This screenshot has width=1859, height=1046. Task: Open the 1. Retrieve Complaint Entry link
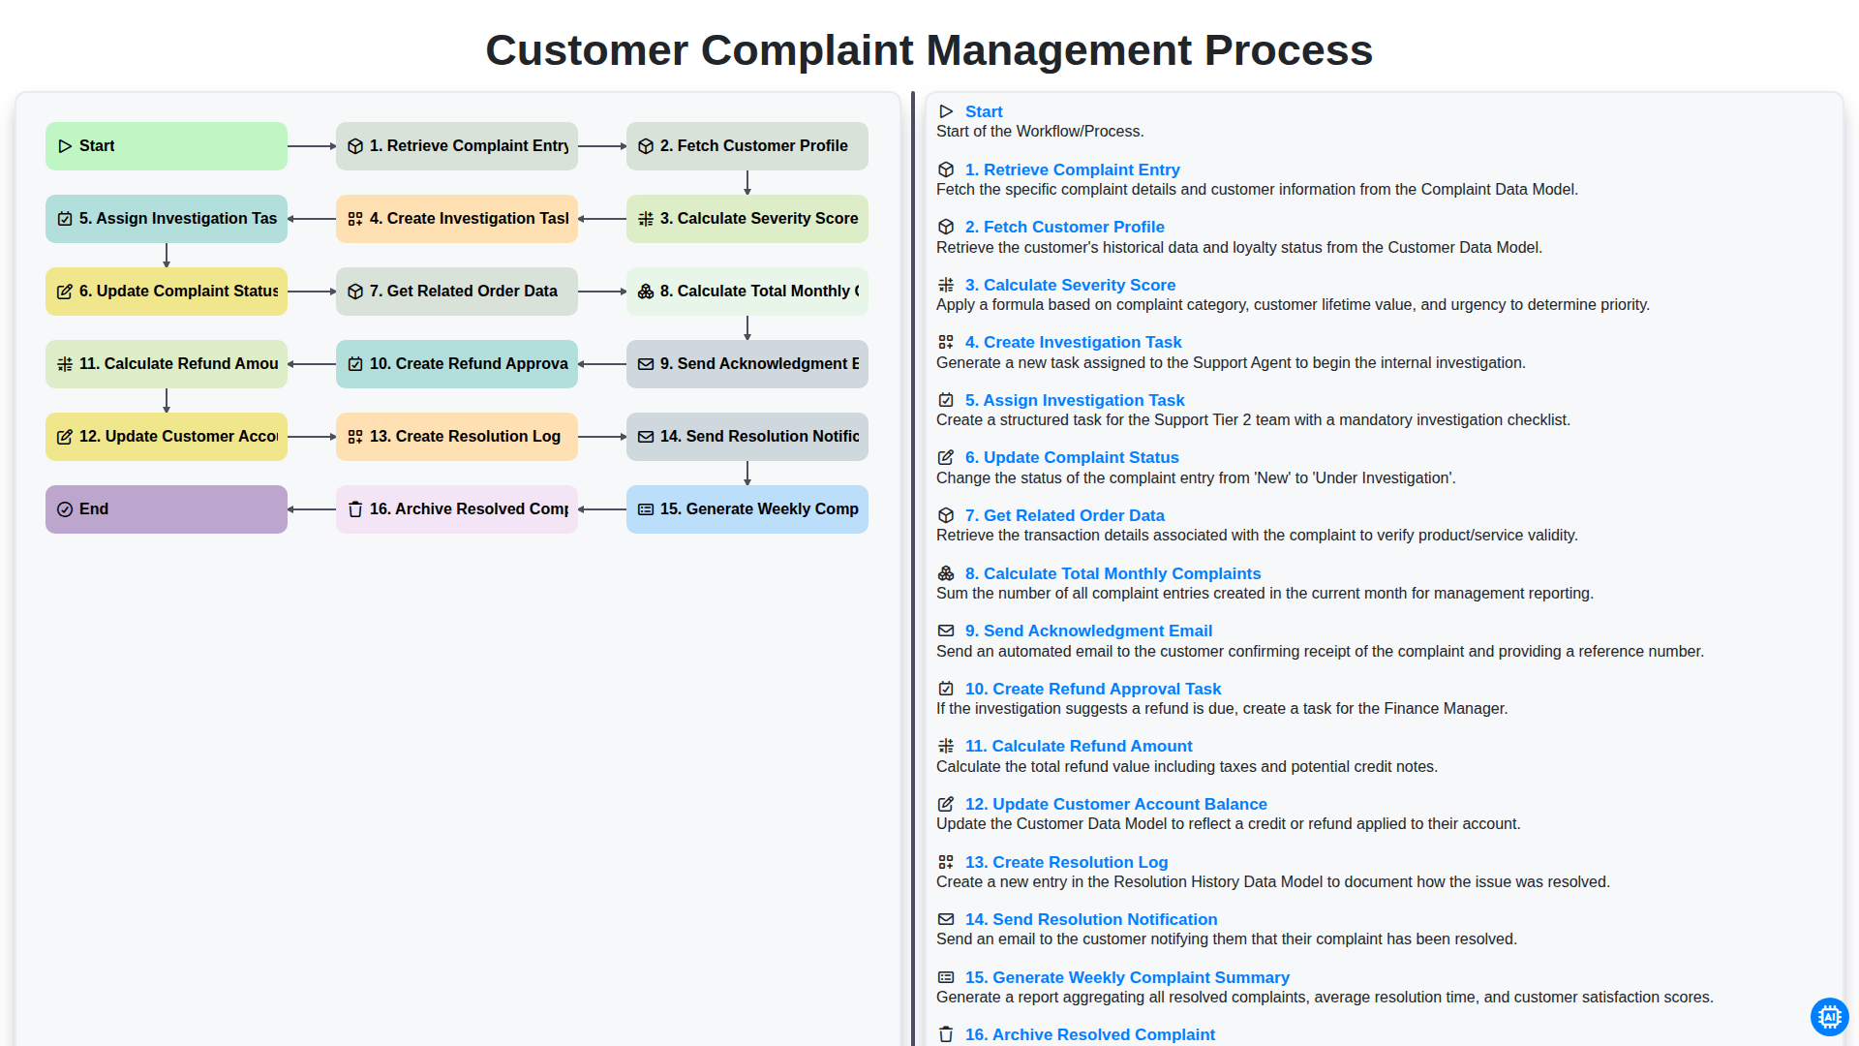(x=1072, y=169)
